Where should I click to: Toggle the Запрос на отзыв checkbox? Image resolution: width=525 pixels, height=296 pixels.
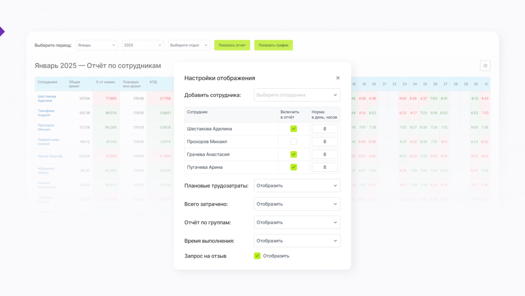(x=257, y=256)
